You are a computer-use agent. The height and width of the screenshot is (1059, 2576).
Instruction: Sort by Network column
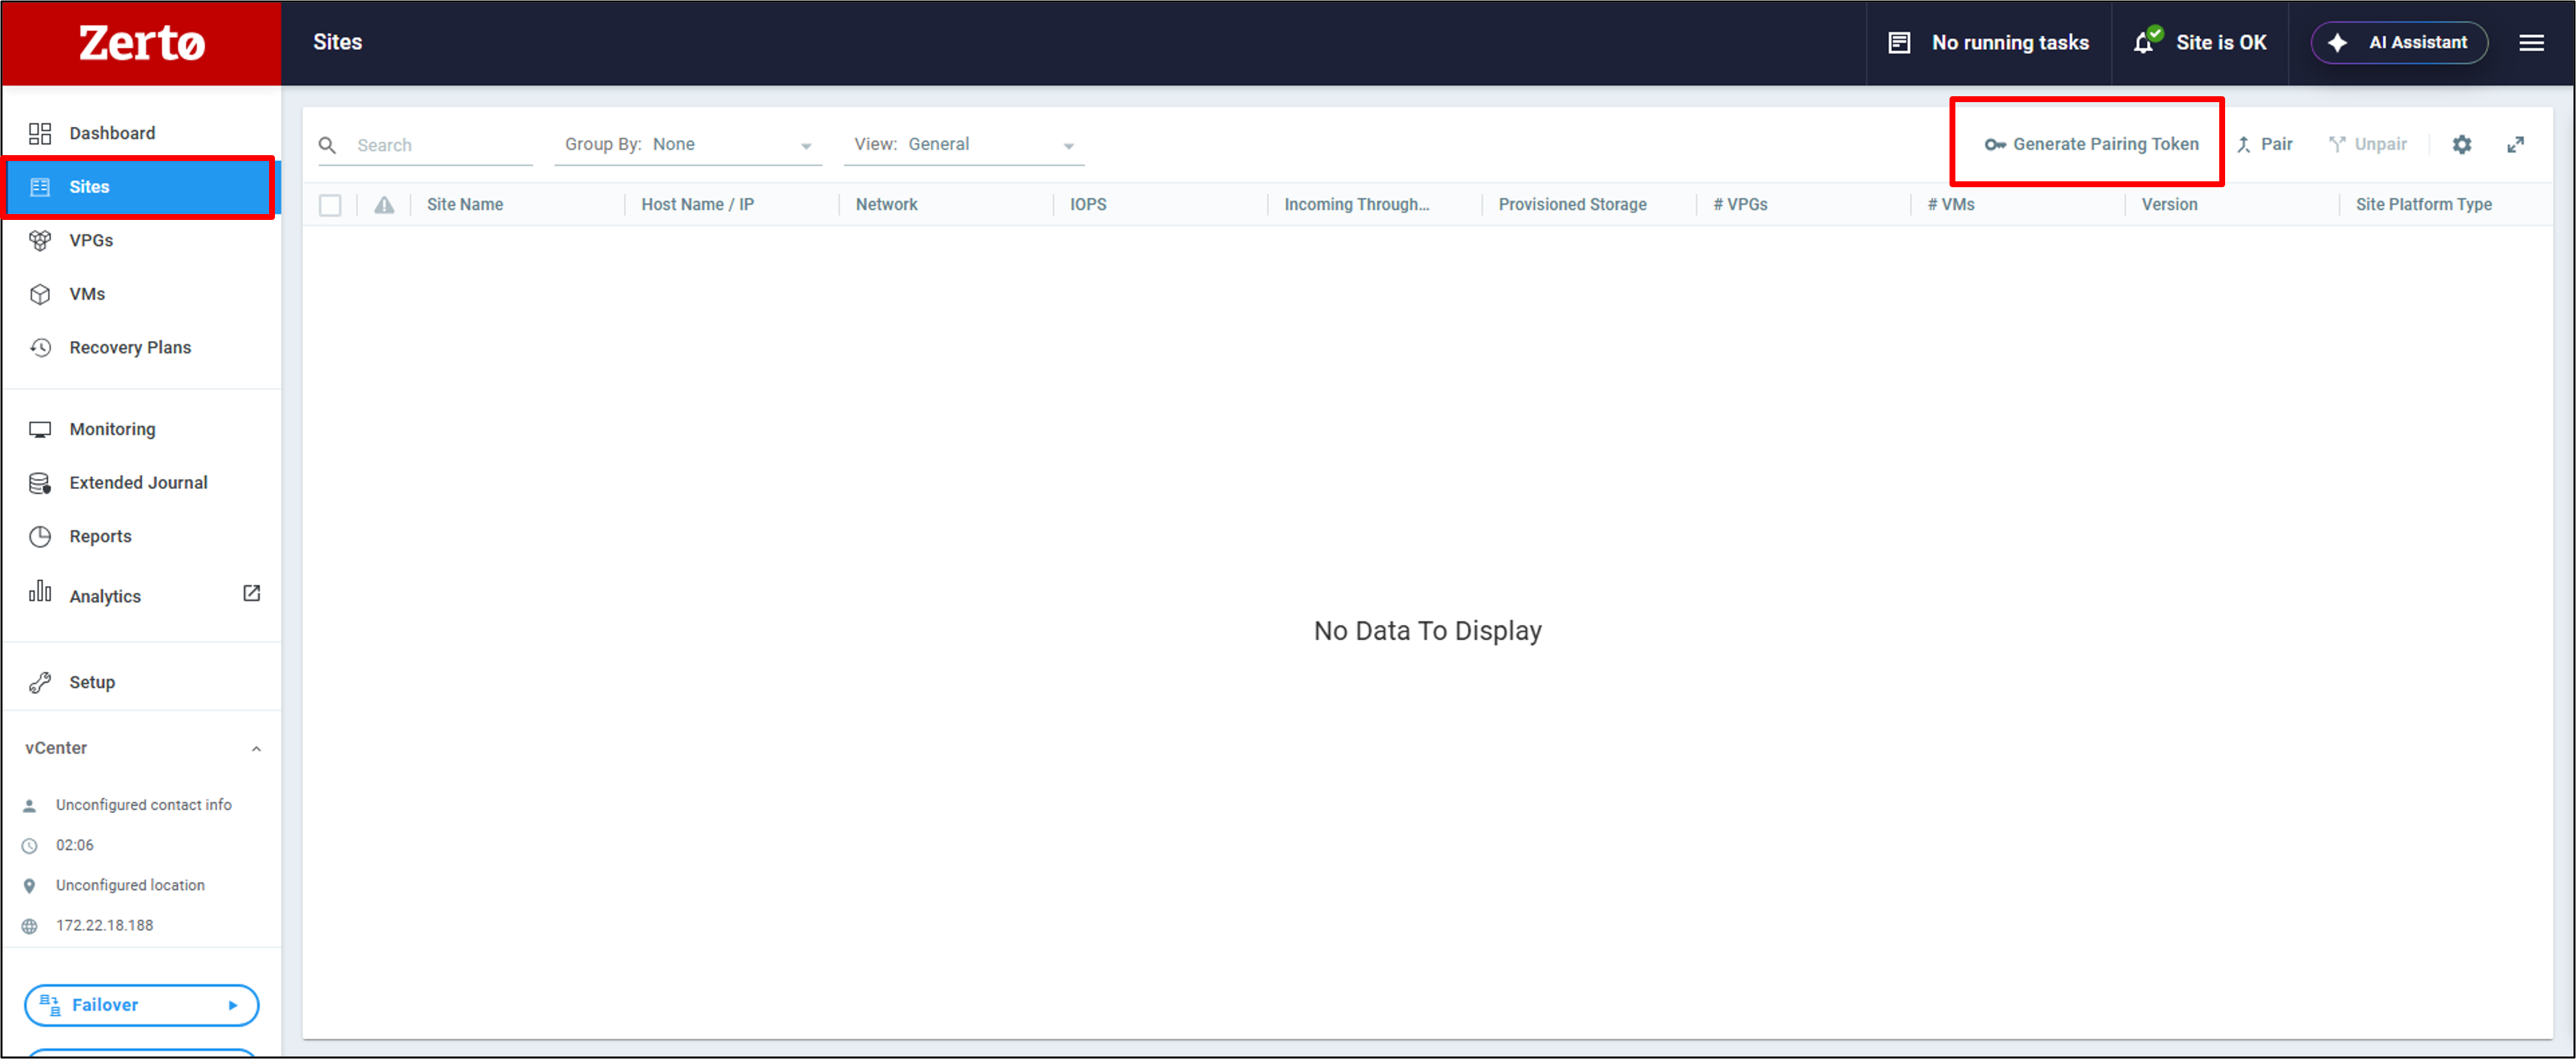(886, 204)
